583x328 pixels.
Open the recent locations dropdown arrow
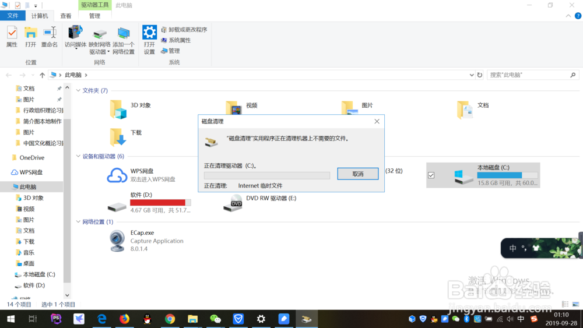33,75
